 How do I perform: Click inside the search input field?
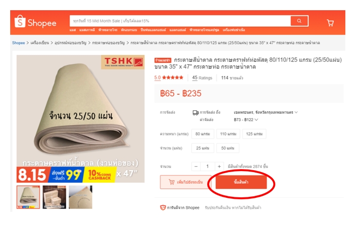tap(180, 21)
